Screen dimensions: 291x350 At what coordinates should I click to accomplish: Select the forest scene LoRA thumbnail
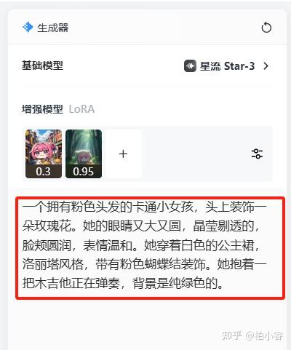(x=84, y=154)
